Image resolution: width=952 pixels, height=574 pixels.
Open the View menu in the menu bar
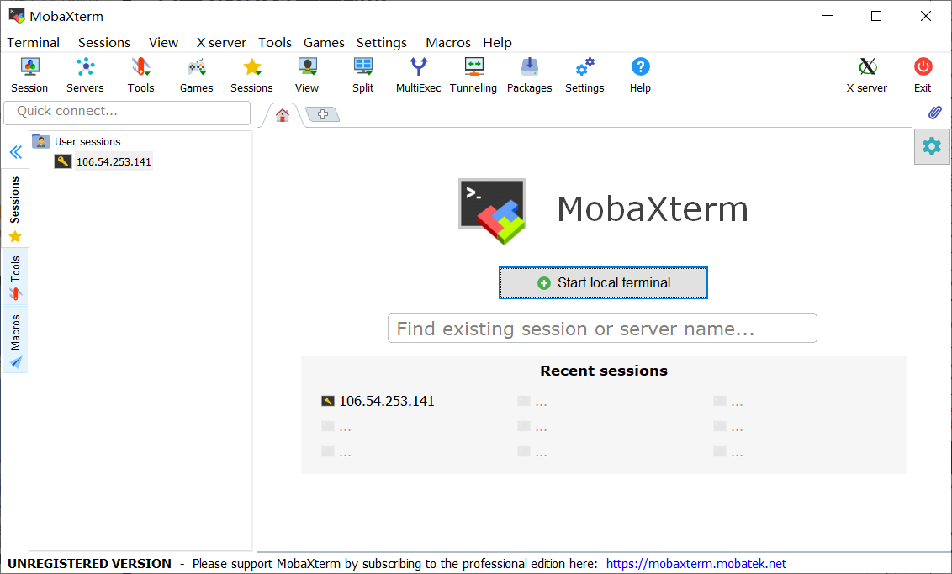[163, 43]
